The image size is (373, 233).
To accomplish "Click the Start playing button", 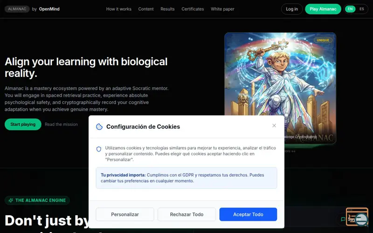I will [x=23, y=124].
